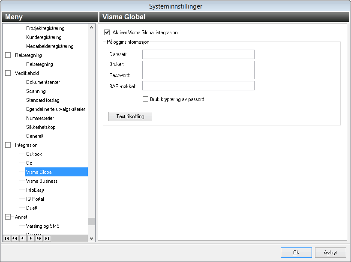Screen dimensions: 351x262
Task: Focus the Bruker input field
Action: click(x=198, y=65)
